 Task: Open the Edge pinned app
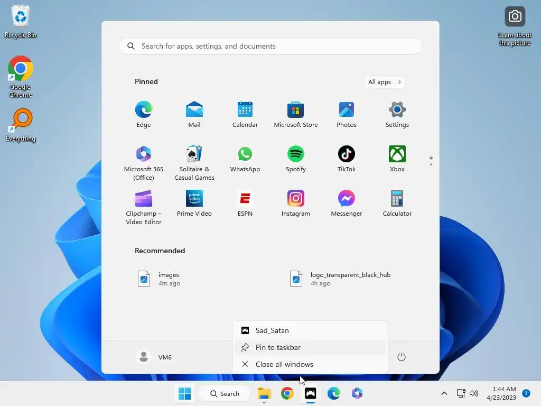click(144, 115)
